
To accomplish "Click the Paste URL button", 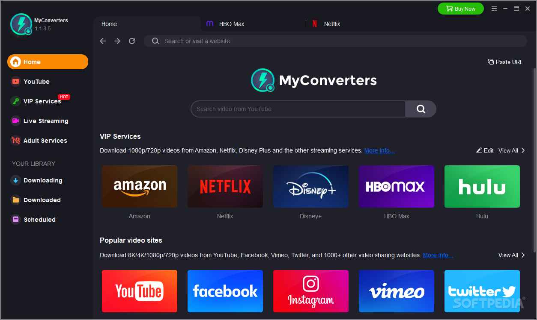I will 505,62.
